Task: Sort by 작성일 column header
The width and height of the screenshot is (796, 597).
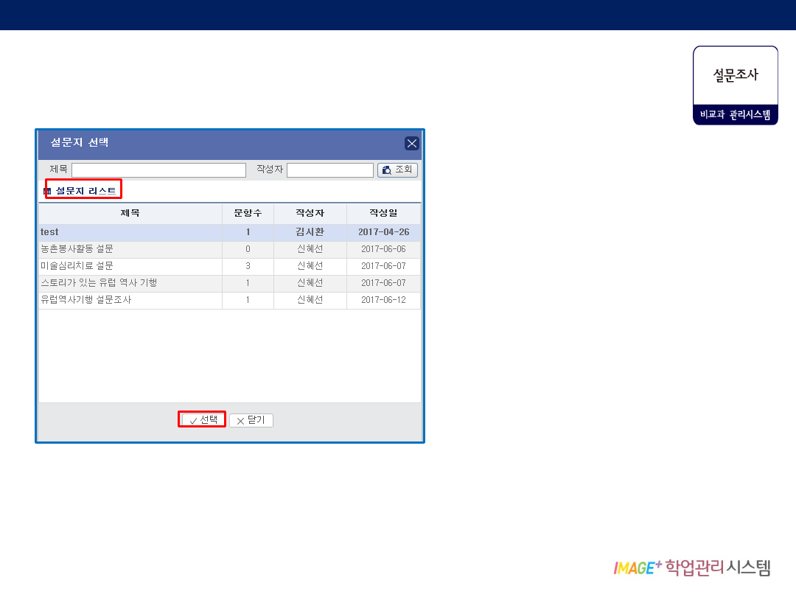Action: (x=383, y=214)
